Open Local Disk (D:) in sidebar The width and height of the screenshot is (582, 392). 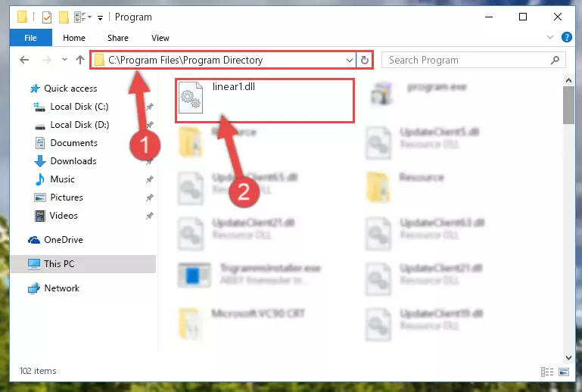72,125
